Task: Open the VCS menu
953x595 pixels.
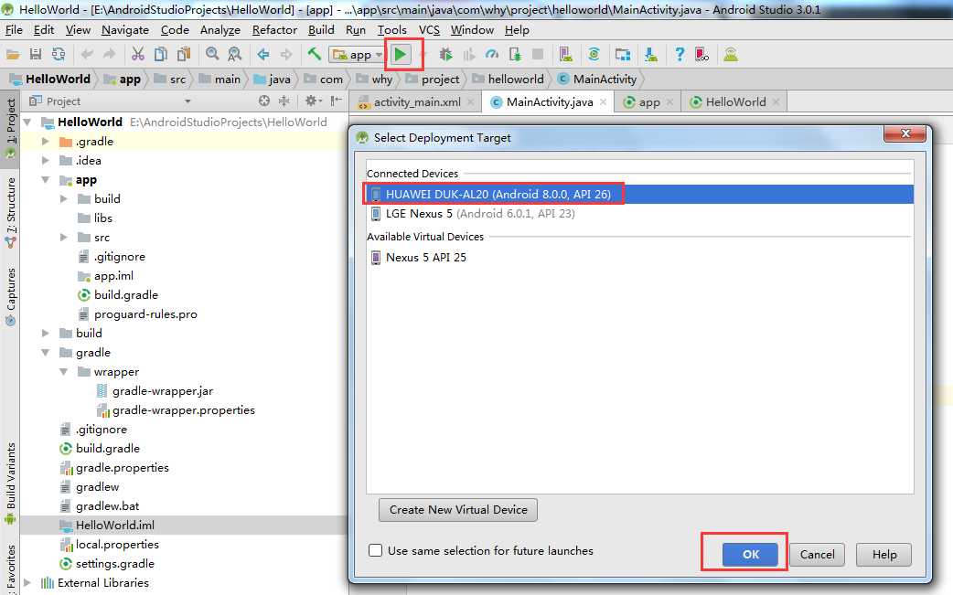Action: coord(429,30)
